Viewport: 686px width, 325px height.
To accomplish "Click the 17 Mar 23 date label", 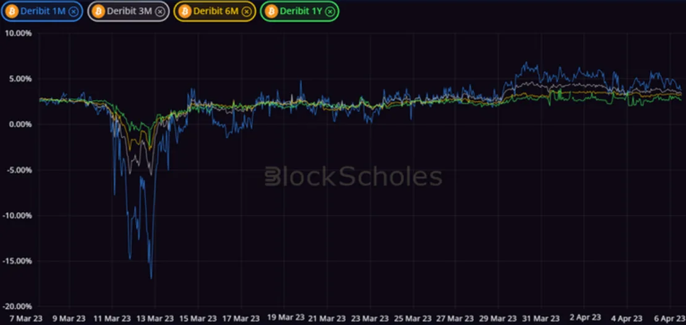I will point(240,318).
